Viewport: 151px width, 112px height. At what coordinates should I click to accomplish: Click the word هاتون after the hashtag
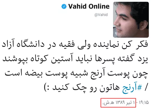click(110, 88)
